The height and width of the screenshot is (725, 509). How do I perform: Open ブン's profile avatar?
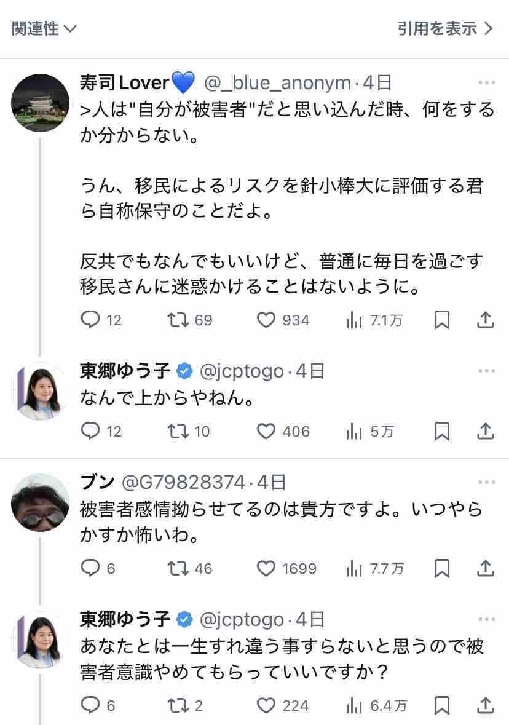click(41, 502)
